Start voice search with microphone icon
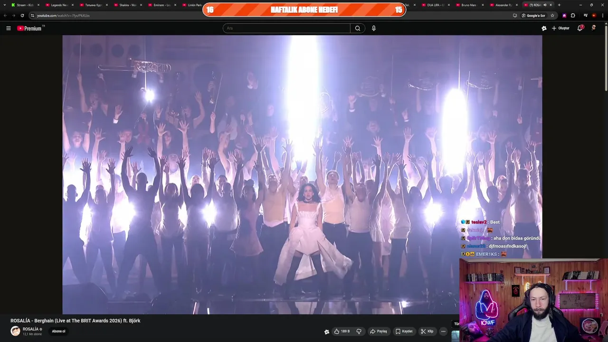The image size is (608, 342). pyautogui.click(x=374, y=28)
